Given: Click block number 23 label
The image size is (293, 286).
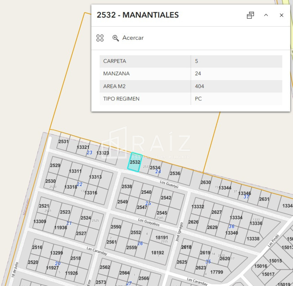Looking at the screenshot, I should pyautogui.click(x=89, y=153).
